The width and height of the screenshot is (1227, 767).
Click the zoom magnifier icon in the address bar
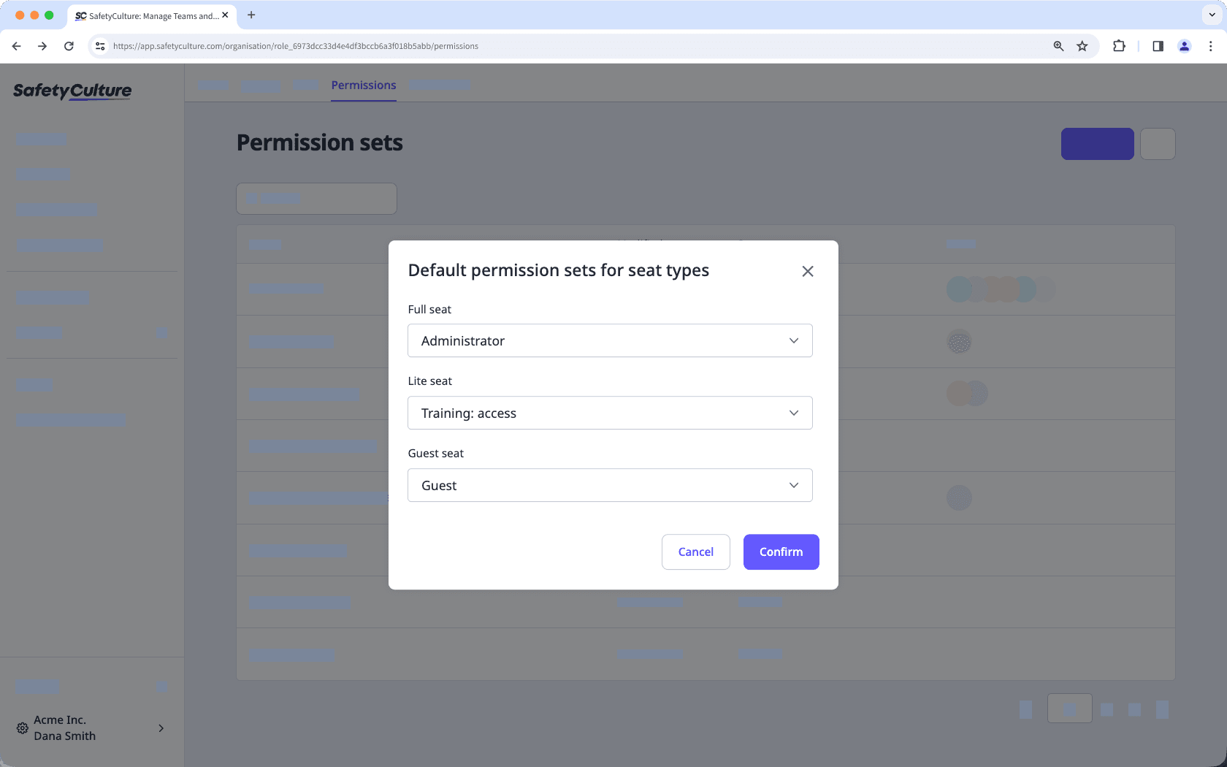point(1058,45)
